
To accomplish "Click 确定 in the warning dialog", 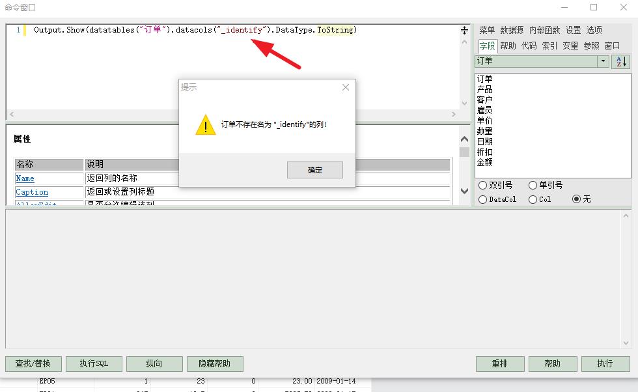I will coord(315,170).
